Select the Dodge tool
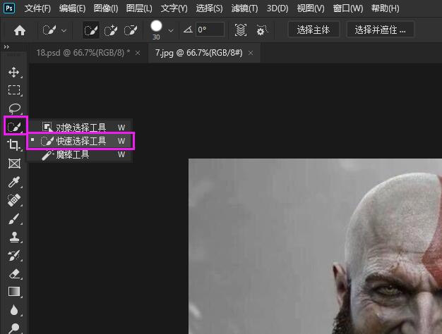The image size is (442, 334). [x=14, y=328]
